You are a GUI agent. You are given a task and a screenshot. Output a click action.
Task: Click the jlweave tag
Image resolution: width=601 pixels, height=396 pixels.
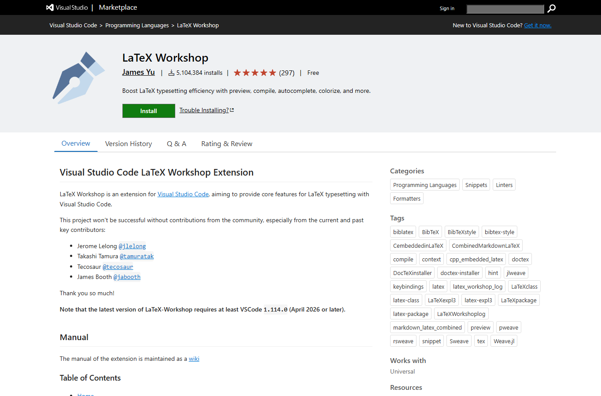pyautogui.click(x=516, y=273)
